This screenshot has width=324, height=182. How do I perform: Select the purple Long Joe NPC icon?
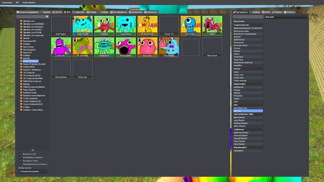61,47
